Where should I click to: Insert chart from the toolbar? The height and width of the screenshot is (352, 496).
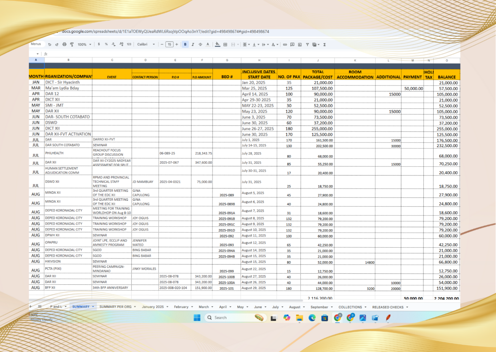tap(300, 45)
